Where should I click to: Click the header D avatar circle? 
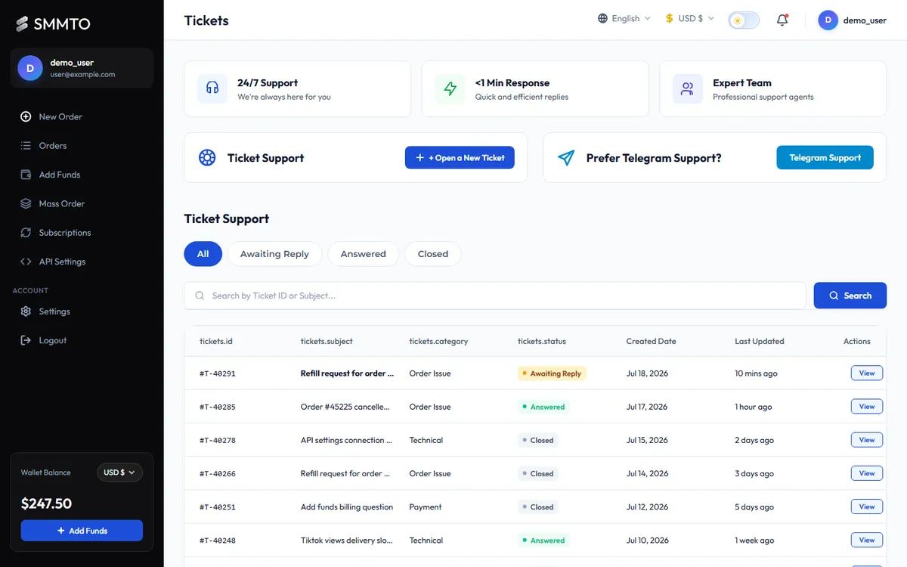point(828,20)
